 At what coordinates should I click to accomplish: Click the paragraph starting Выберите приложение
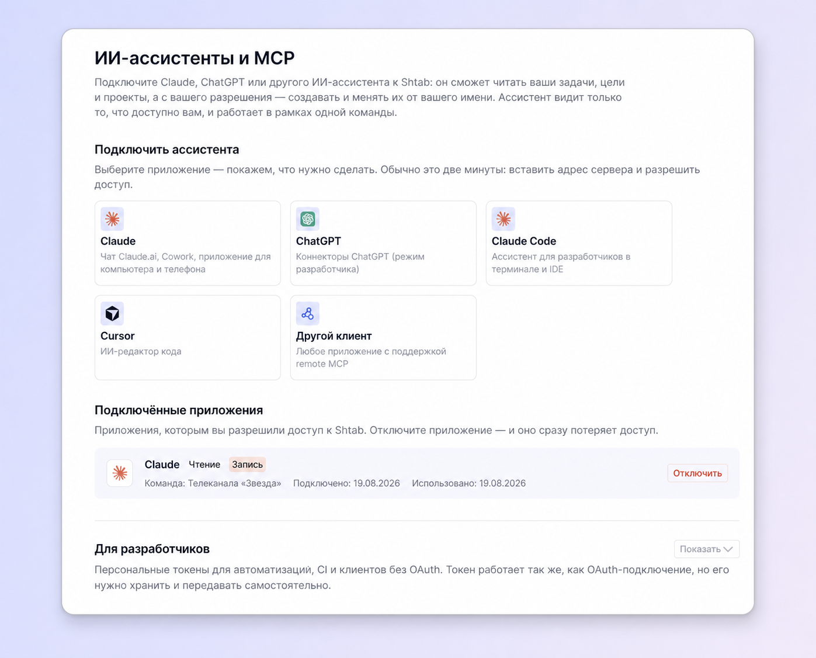pyautogui.click(x=397, y=177)
